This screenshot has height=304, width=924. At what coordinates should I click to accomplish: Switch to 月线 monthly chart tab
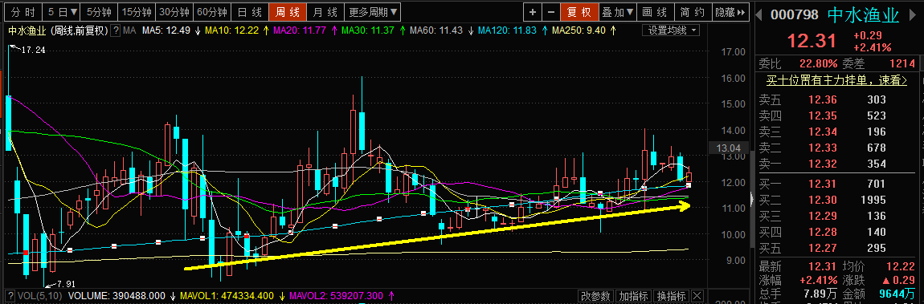pyautogui.click(x=325, y=12)
